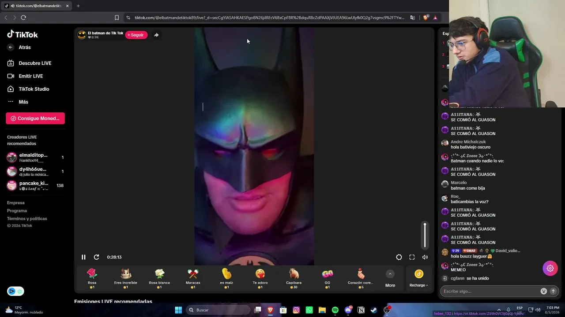Click 'hola buuzz layguer' chat message
The width and height of the screenshot is (565, 317).
[471, 256]
